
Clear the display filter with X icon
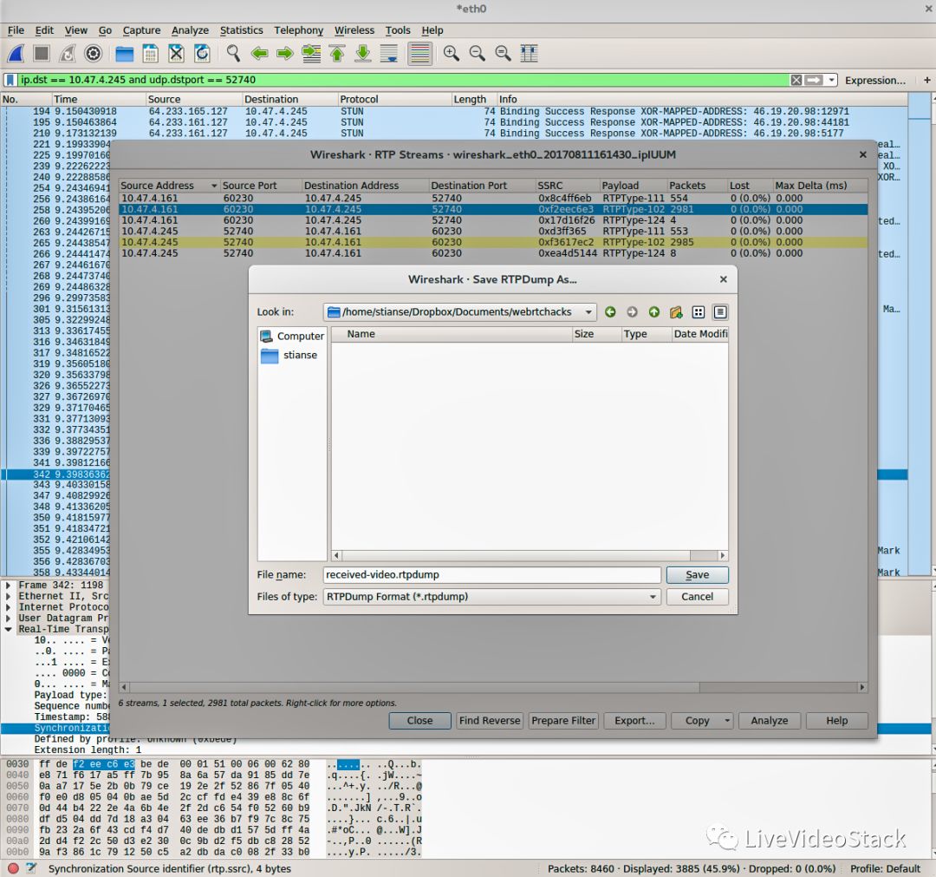(x=796, y=80)
